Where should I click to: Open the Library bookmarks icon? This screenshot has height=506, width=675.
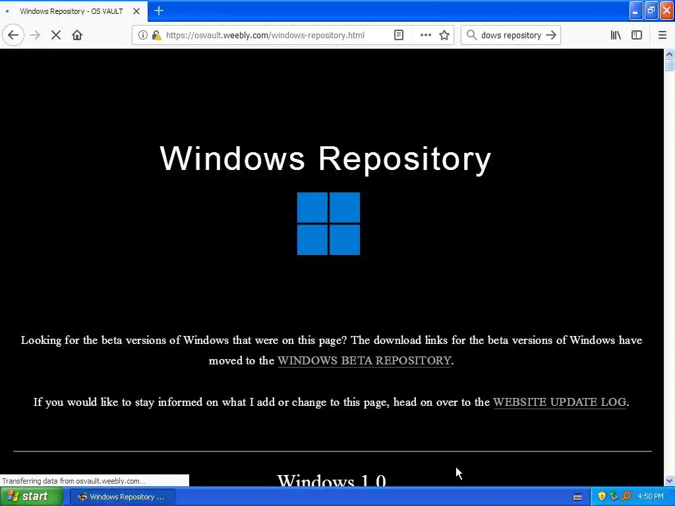tap(616, 35)
